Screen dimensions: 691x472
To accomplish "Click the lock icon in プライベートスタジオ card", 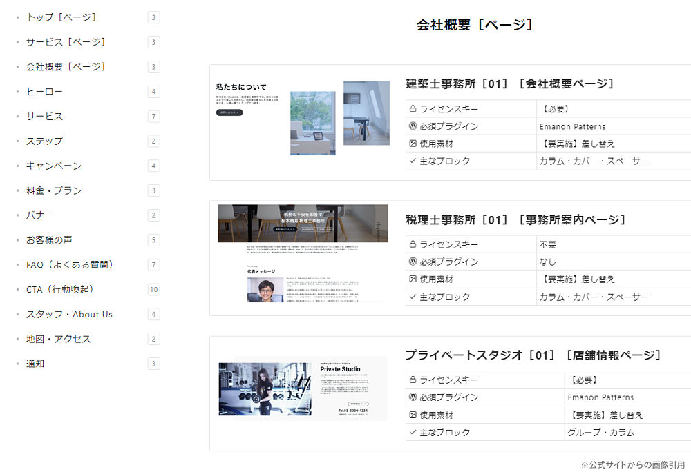I will click(413, 380).
